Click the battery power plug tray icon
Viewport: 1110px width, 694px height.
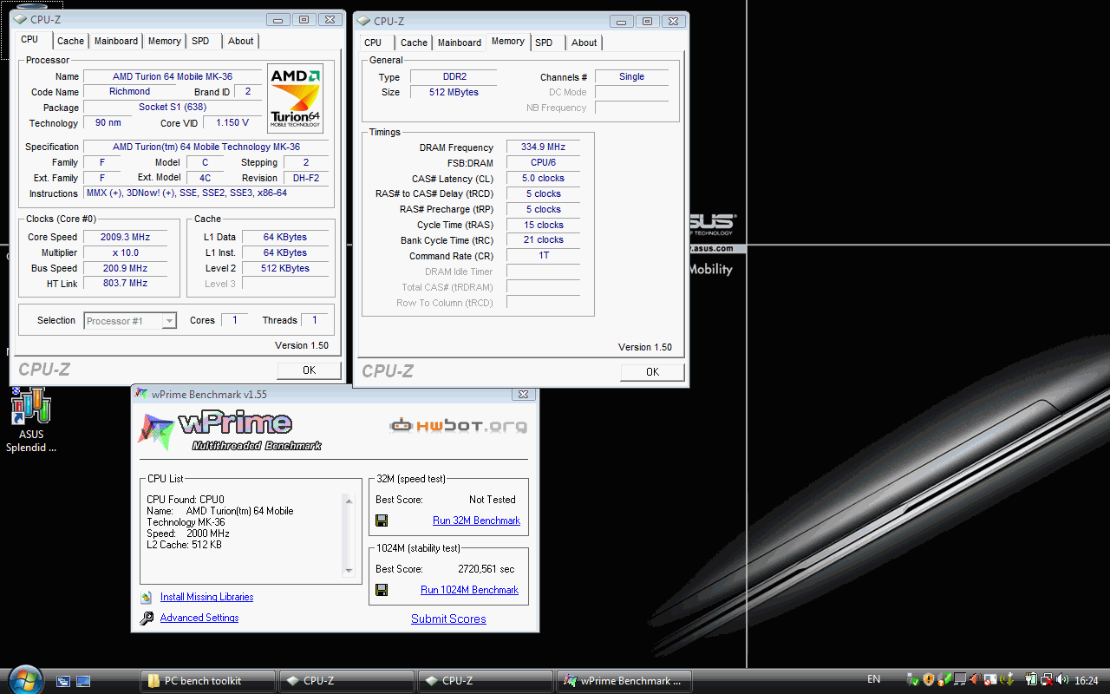(x=1032, y=680)
